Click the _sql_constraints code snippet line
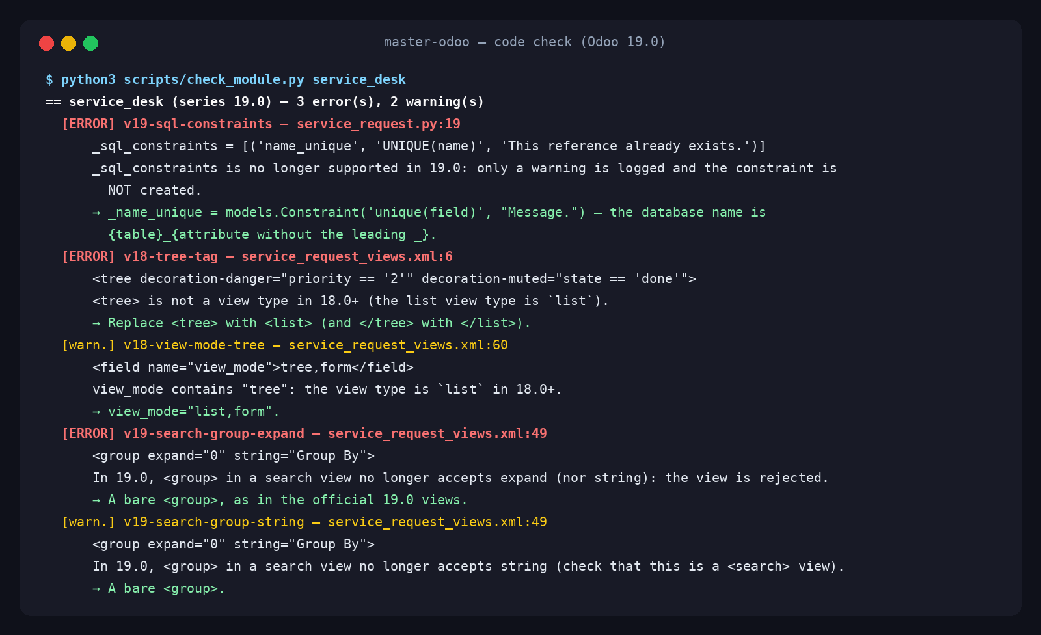1041x635 pixels. [x=429, y=146]
